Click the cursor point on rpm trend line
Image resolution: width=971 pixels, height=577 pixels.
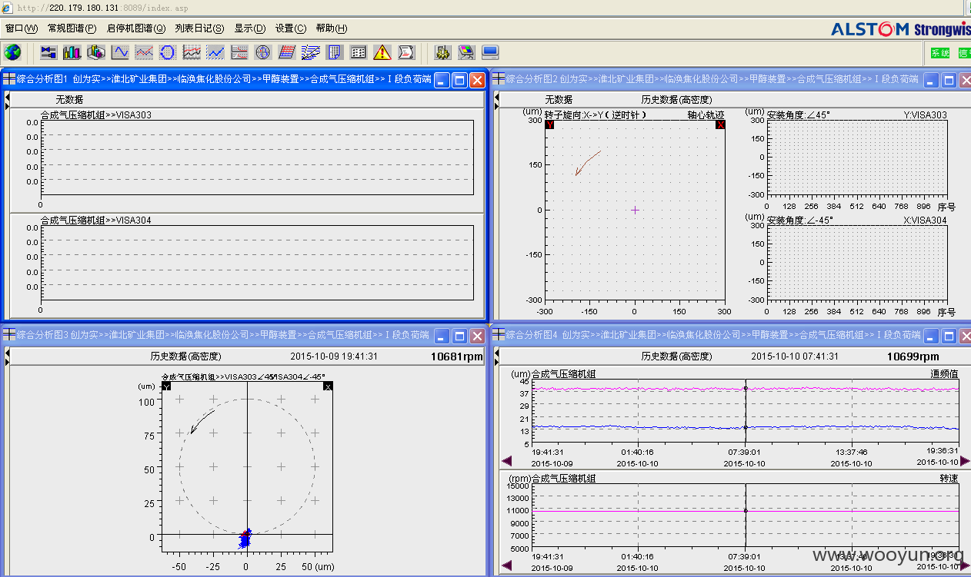(x=746, y=510)
